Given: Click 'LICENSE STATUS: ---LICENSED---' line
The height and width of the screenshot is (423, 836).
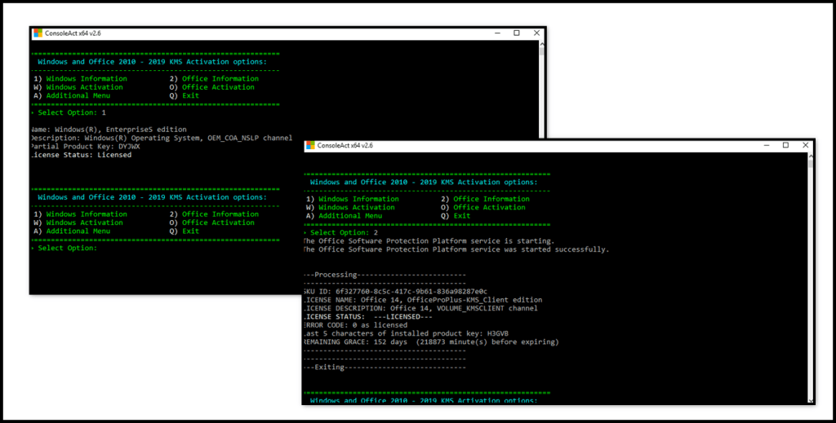Looking at the screenshot, I should click(x=368, y=317).
